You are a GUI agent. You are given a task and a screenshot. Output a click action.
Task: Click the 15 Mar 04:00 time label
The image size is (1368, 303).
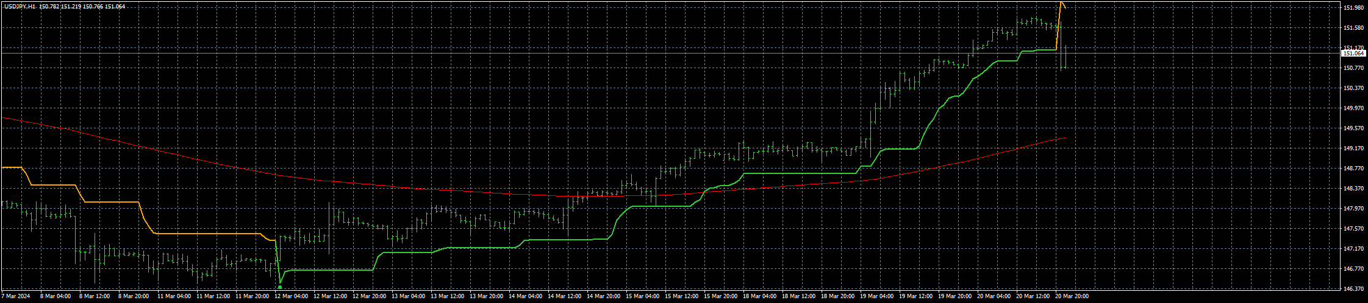tap(642, 297)
